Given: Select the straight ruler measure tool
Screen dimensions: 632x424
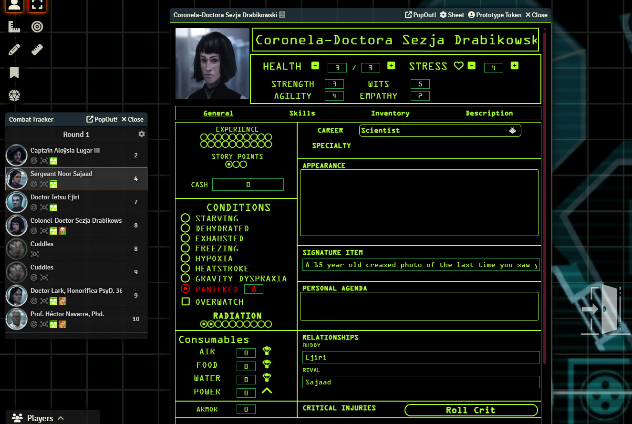Looking at the screenshot, I should tap(37, 50).
